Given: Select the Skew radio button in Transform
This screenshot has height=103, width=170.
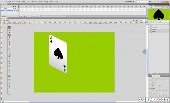Looking at the screenshot, I should [x=150, y=84].
